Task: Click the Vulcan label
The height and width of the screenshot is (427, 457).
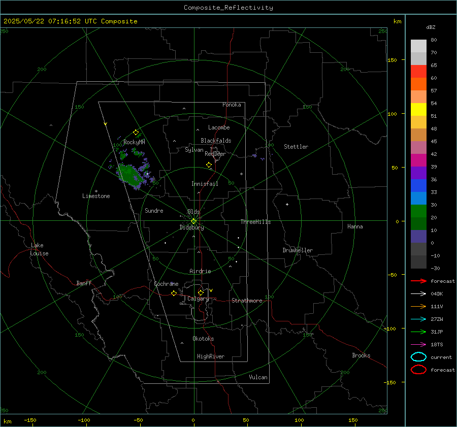Action: point(258,377)
